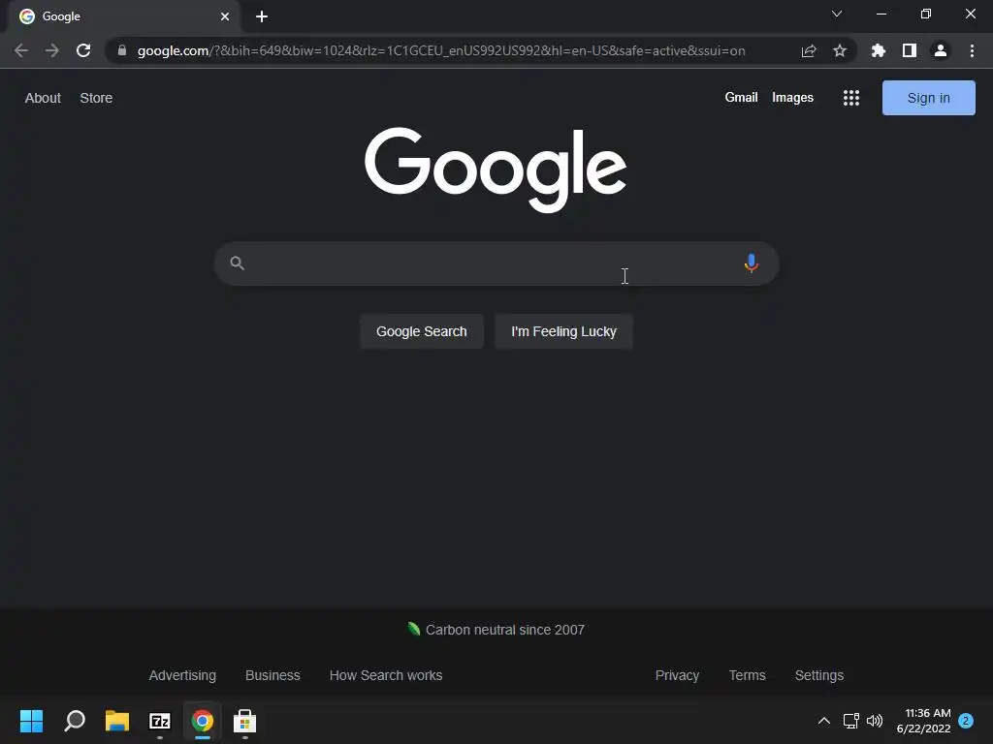Restore down the Chrome window

tap(926, 14)
